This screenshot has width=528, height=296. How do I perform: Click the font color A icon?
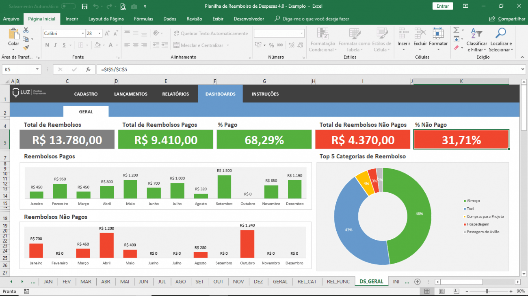pyautogui.click(x=111, y=45)
